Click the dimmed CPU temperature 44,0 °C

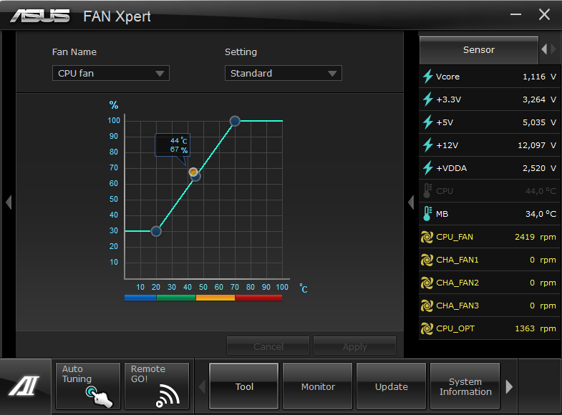click(541, 191)
